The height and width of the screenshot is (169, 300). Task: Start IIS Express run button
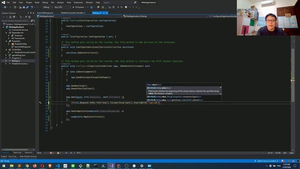tap(78, 8)
